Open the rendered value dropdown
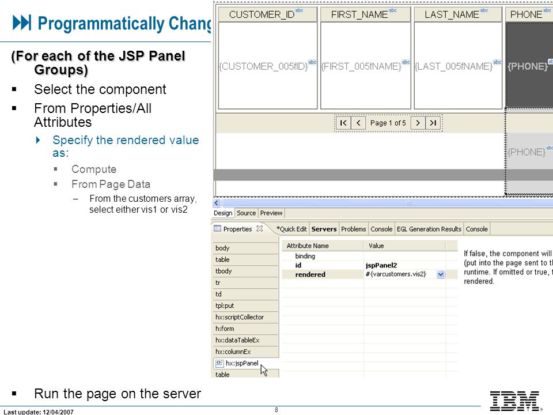Viewport: 553px width, 415px height. 441,274
